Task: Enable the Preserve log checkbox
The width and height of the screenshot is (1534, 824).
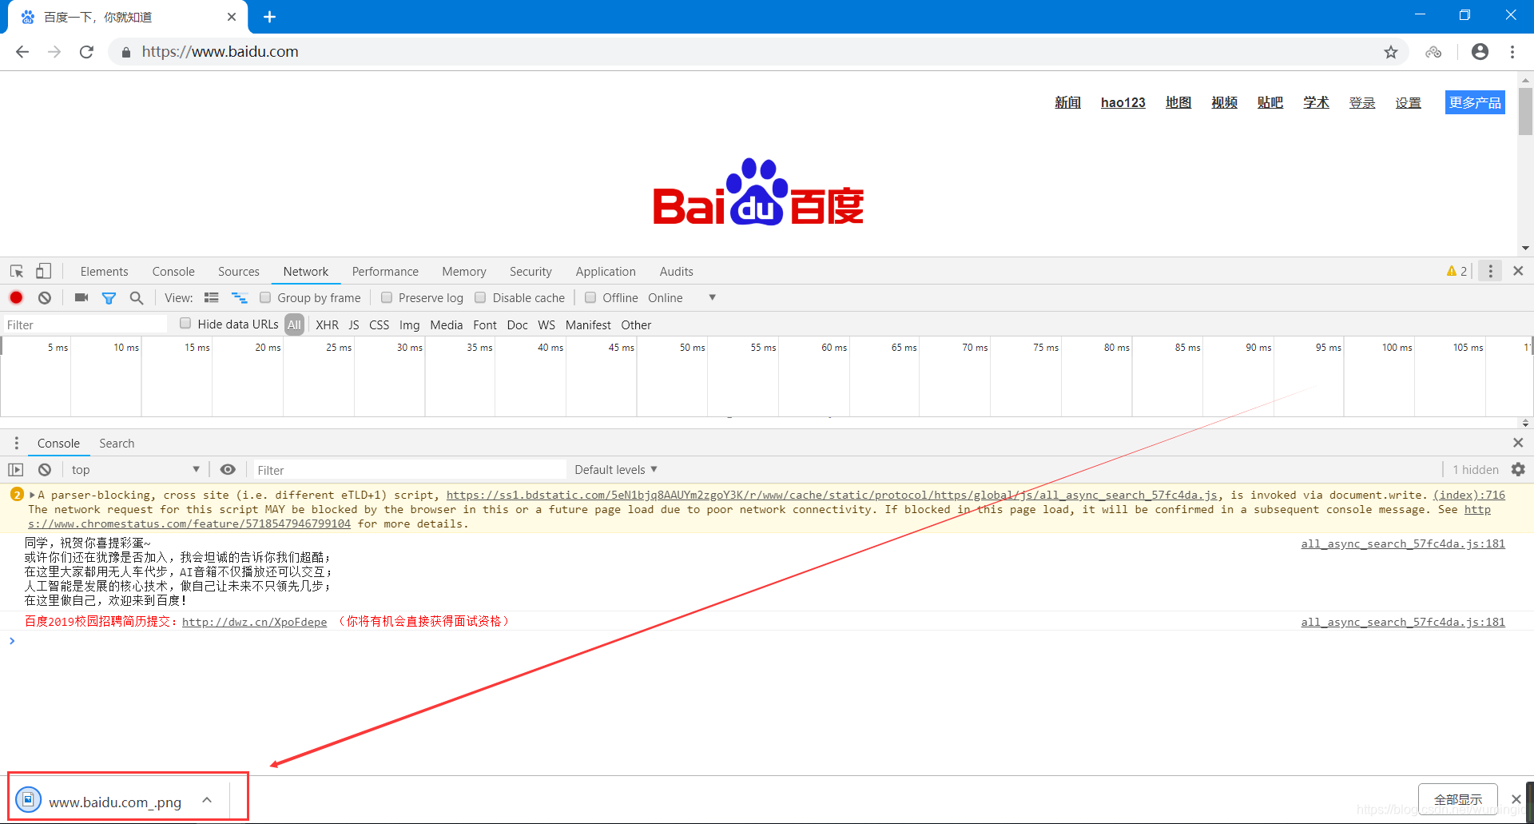Action: click(x=387, y=297)
